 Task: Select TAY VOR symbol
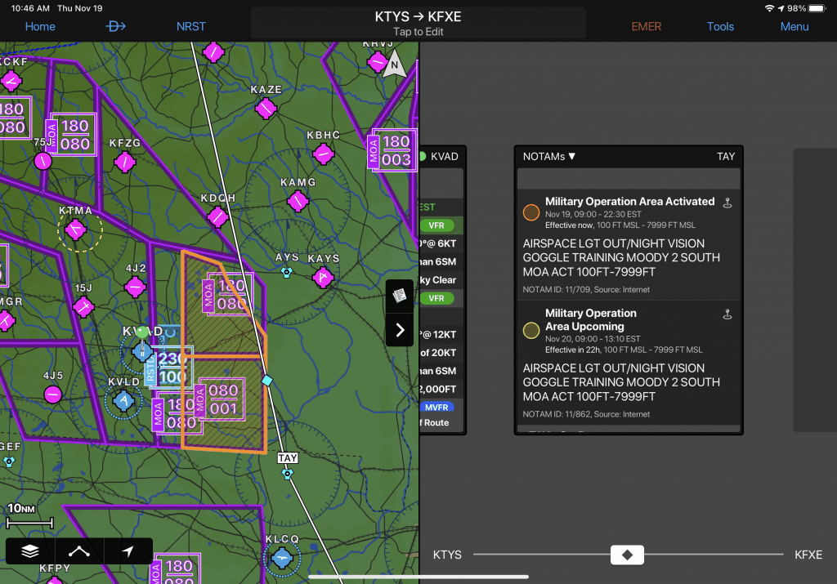(287, 474)
